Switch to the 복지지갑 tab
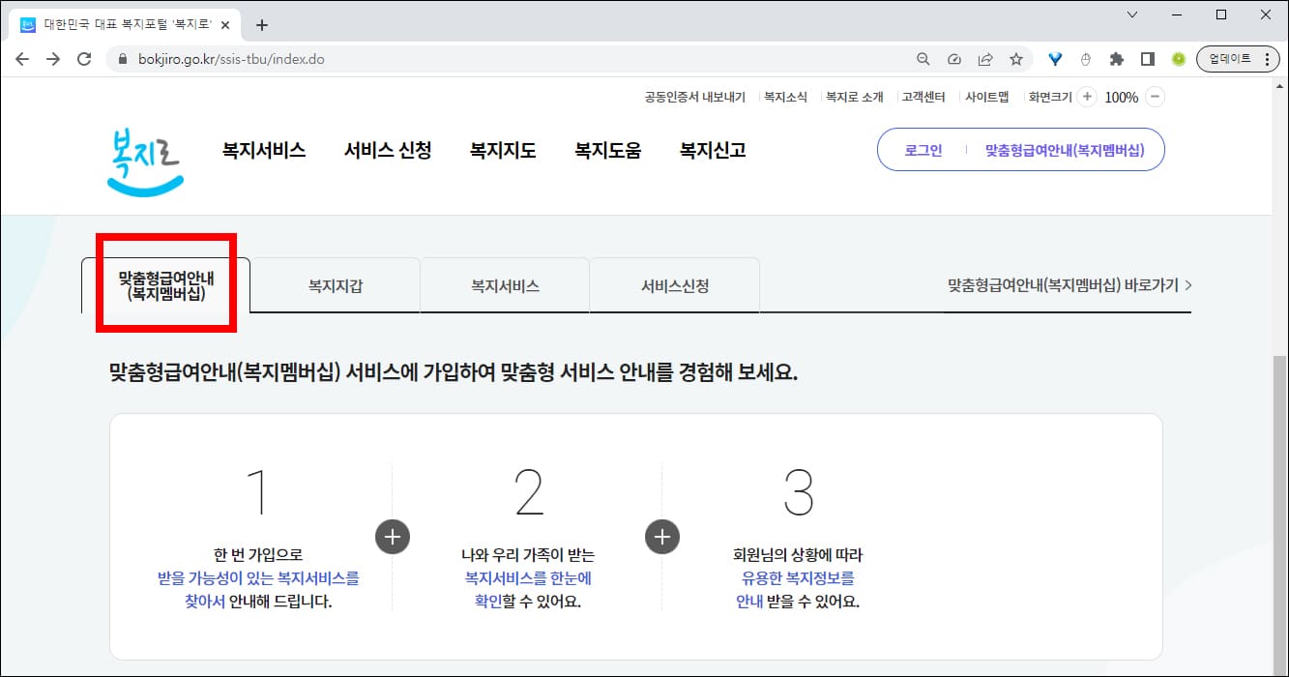Viewport: 1289px width, 677px height. (x=335, y=284)
